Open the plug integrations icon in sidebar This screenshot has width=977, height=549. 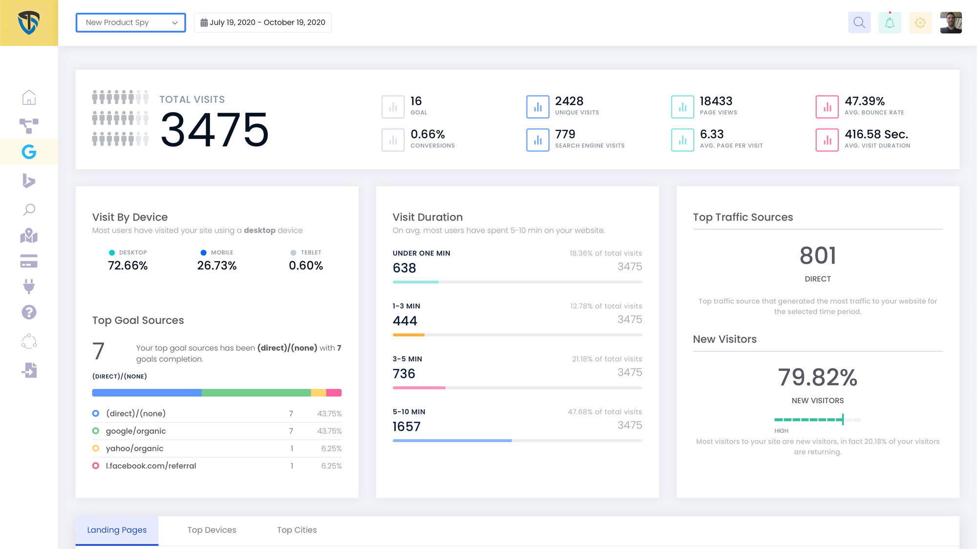[x=29, y=286]
